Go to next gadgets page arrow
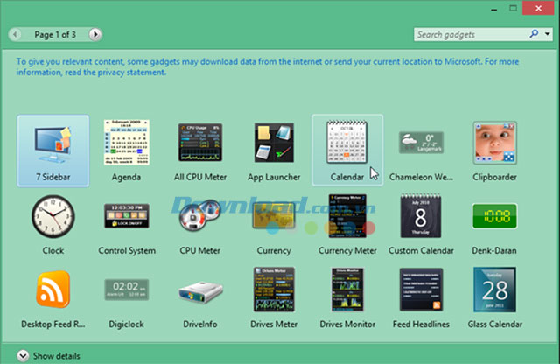Image resolution: width=560 pixels, height=364 pixels. point(95,34)
